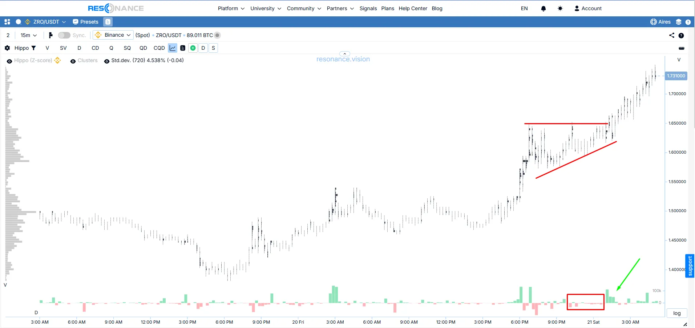The width and height of the screenshot is (695, 328).
Task: Hide the Hippo (Z-score) indicator with its eye toggle
Action: click(x=9, y=61)
